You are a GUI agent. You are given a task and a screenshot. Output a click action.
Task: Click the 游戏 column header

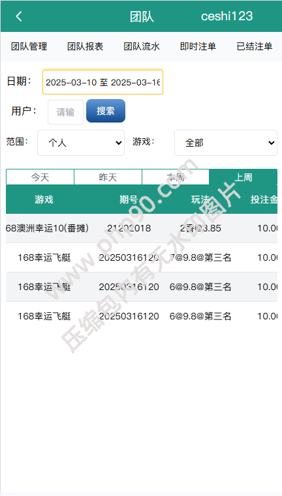[44, 199]
